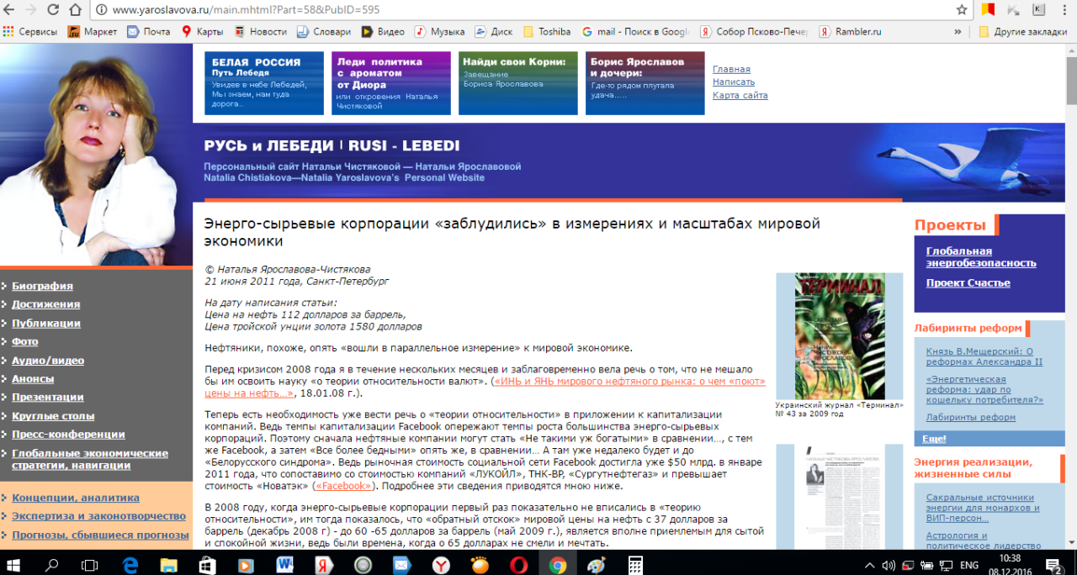Open Paint from the taskbar
This screenshot has width=1077, height=575.
coord(597,564)
